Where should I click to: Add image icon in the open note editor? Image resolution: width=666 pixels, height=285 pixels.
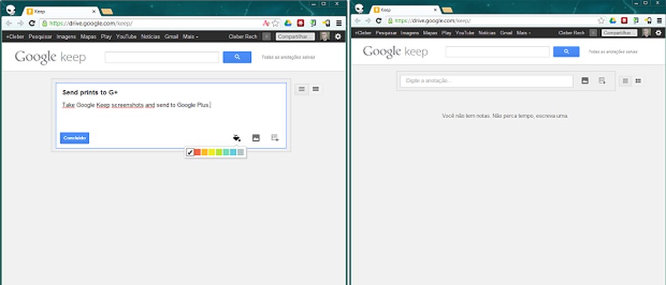coord(256,138)
